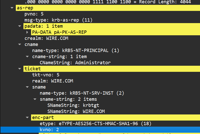
Task: Click CNameString: Administrator entry
Action: coord(75,63)
